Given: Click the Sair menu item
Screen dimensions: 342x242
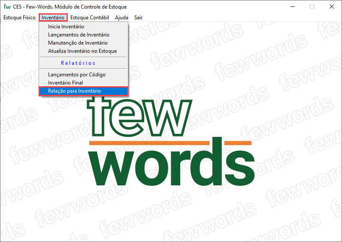Looking at the screenshot, I should pyautogui.click(x=138, y=18).
